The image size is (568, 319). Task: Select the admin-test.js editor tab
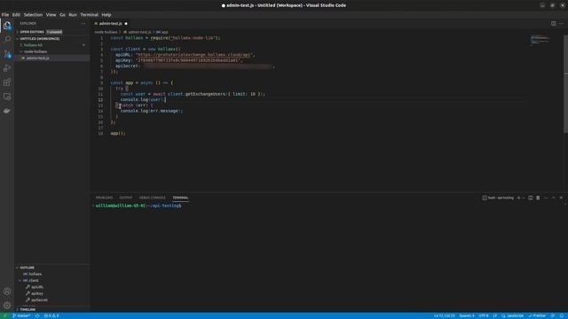click(x=110, y=24)
